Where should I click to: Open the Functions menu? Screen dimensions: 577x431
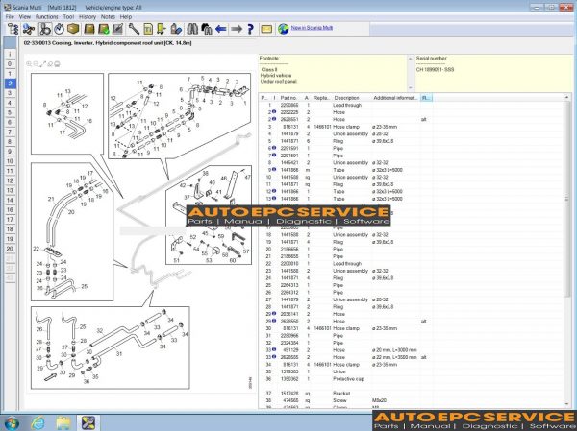click(x=47, y=17)
